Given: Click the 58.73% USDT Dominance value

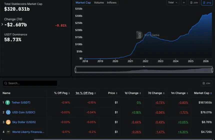Looking at the screenshot, I should pyautogui.click(x=13, y=40).
